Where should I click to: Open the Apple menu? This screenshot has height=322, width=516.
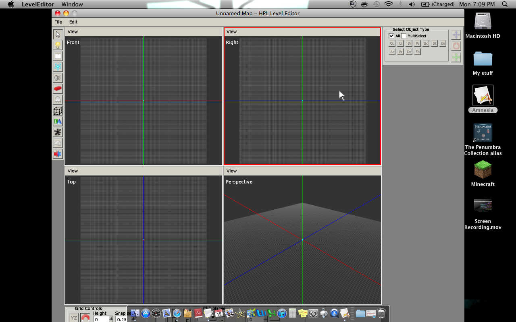click(11, 4)
